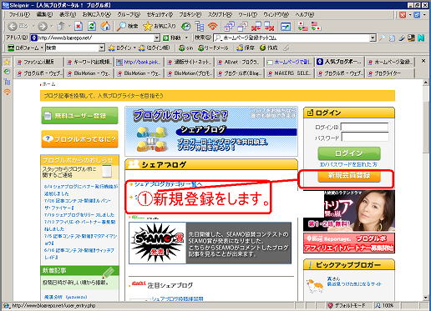Image resolution: width=431 pixels, height=311 pixels.
Task: Click the history clock icon in toolbar
Action: point(185,27)
